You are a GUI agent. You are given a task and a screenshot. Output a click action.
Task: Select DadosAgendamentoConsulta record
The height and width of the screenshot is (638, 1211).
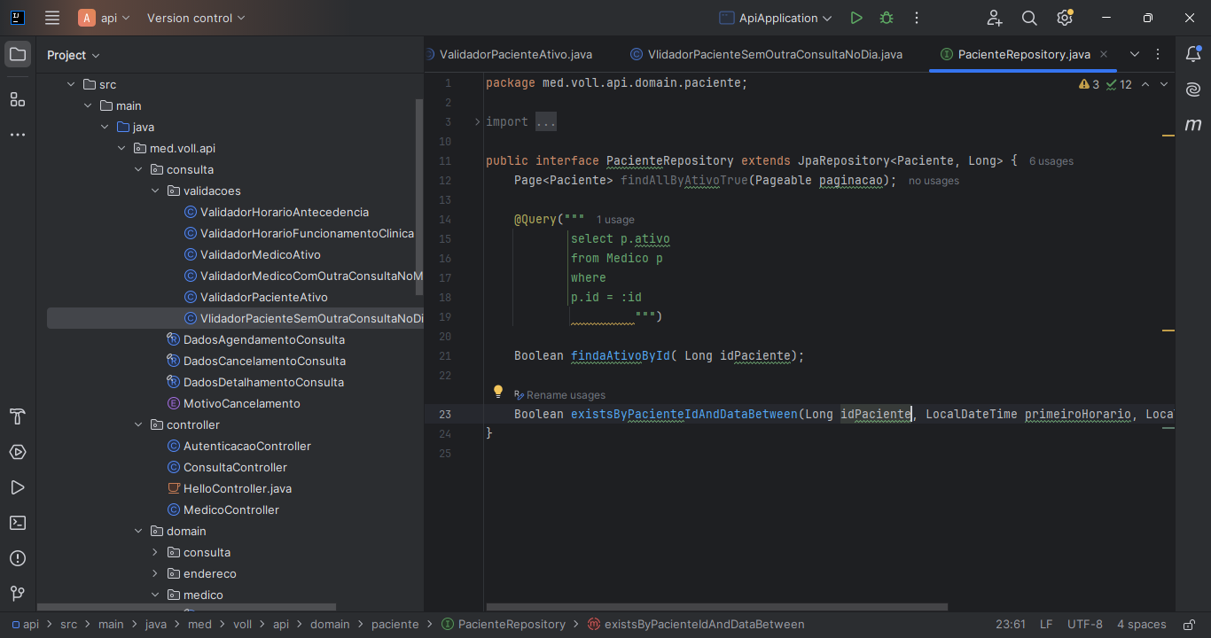pyautogui.click(x=264, y=340)
